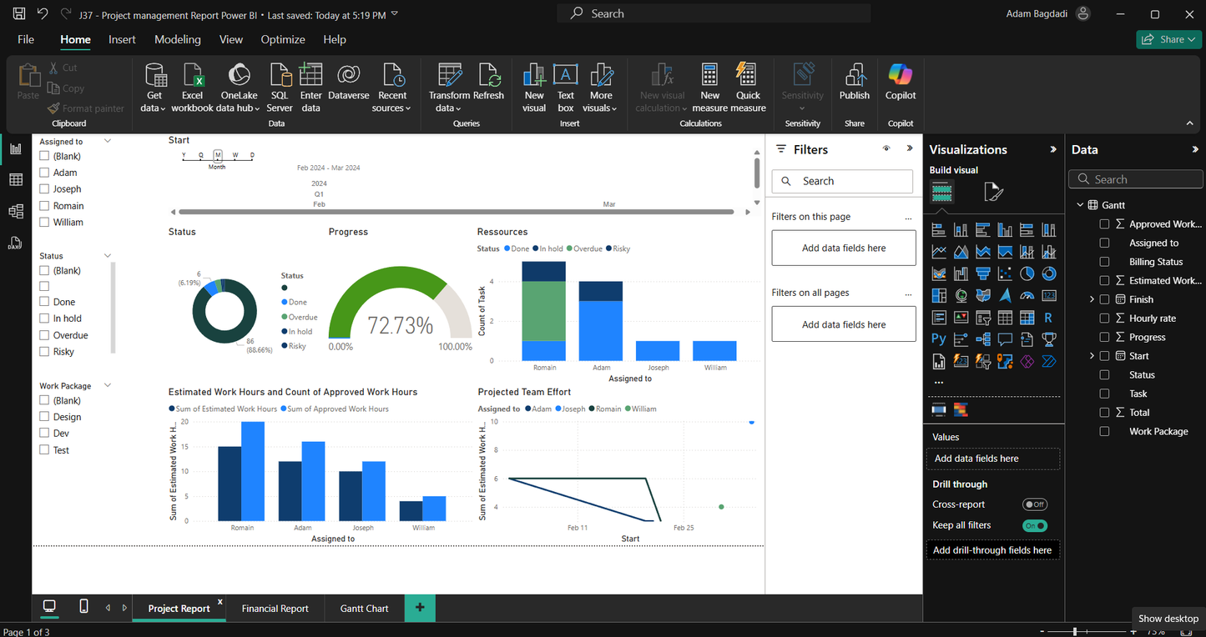
Task: Click the Share button
Action: [1168, 39]
